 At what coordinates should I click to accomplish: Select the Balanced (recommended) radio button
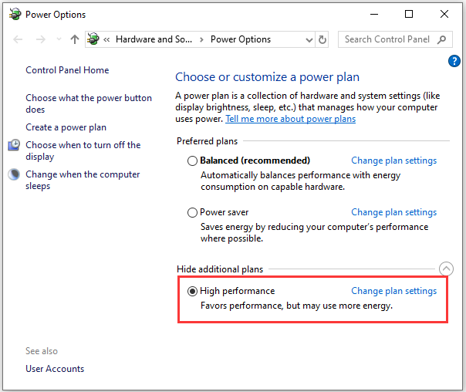click(192, 161)
